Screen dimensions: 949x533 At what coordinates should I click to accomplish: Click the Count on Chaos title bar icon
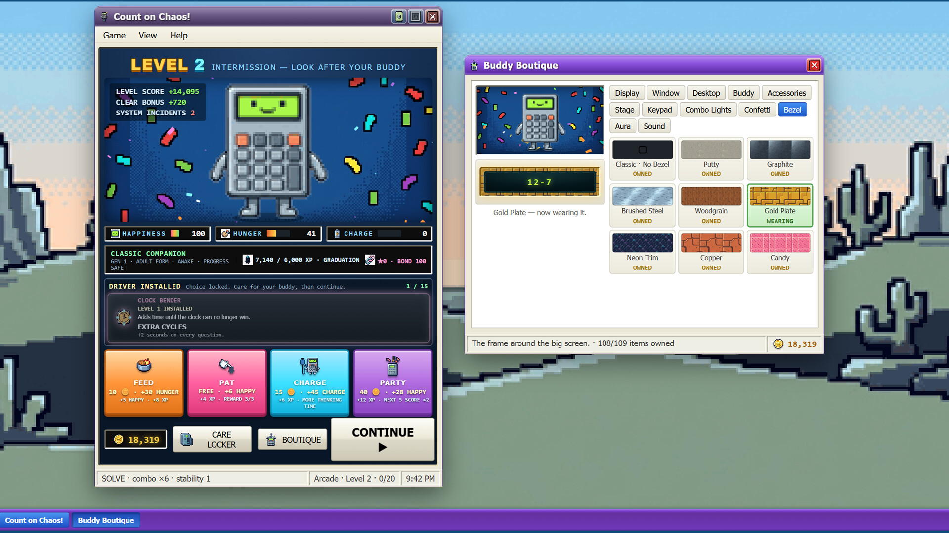(x=104, y=16)
